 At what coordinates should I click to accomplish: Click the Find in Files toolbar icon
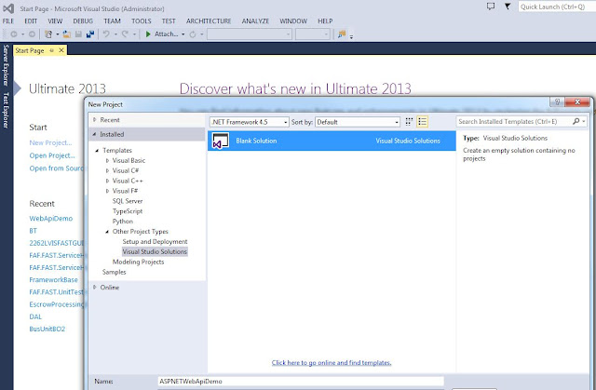[x=342, y=34]
